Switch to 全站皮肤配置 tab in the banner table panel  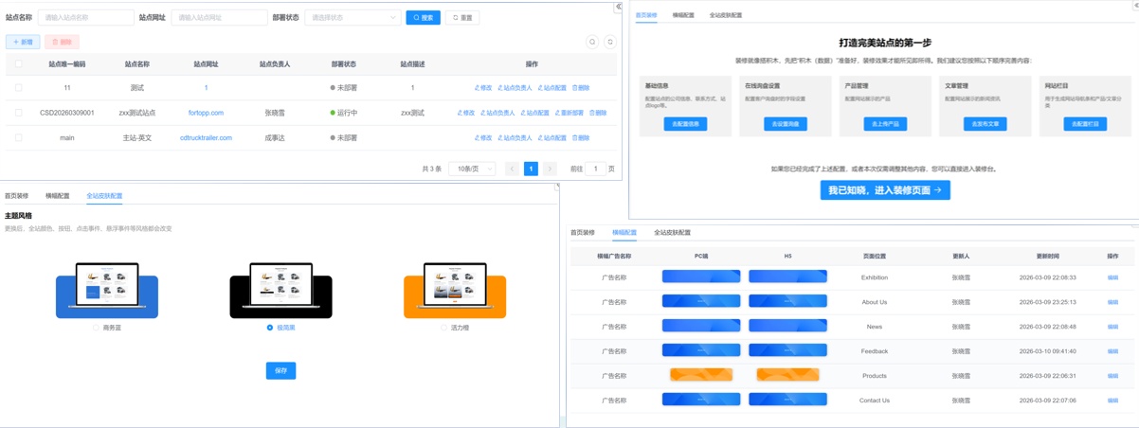[672, 232]
